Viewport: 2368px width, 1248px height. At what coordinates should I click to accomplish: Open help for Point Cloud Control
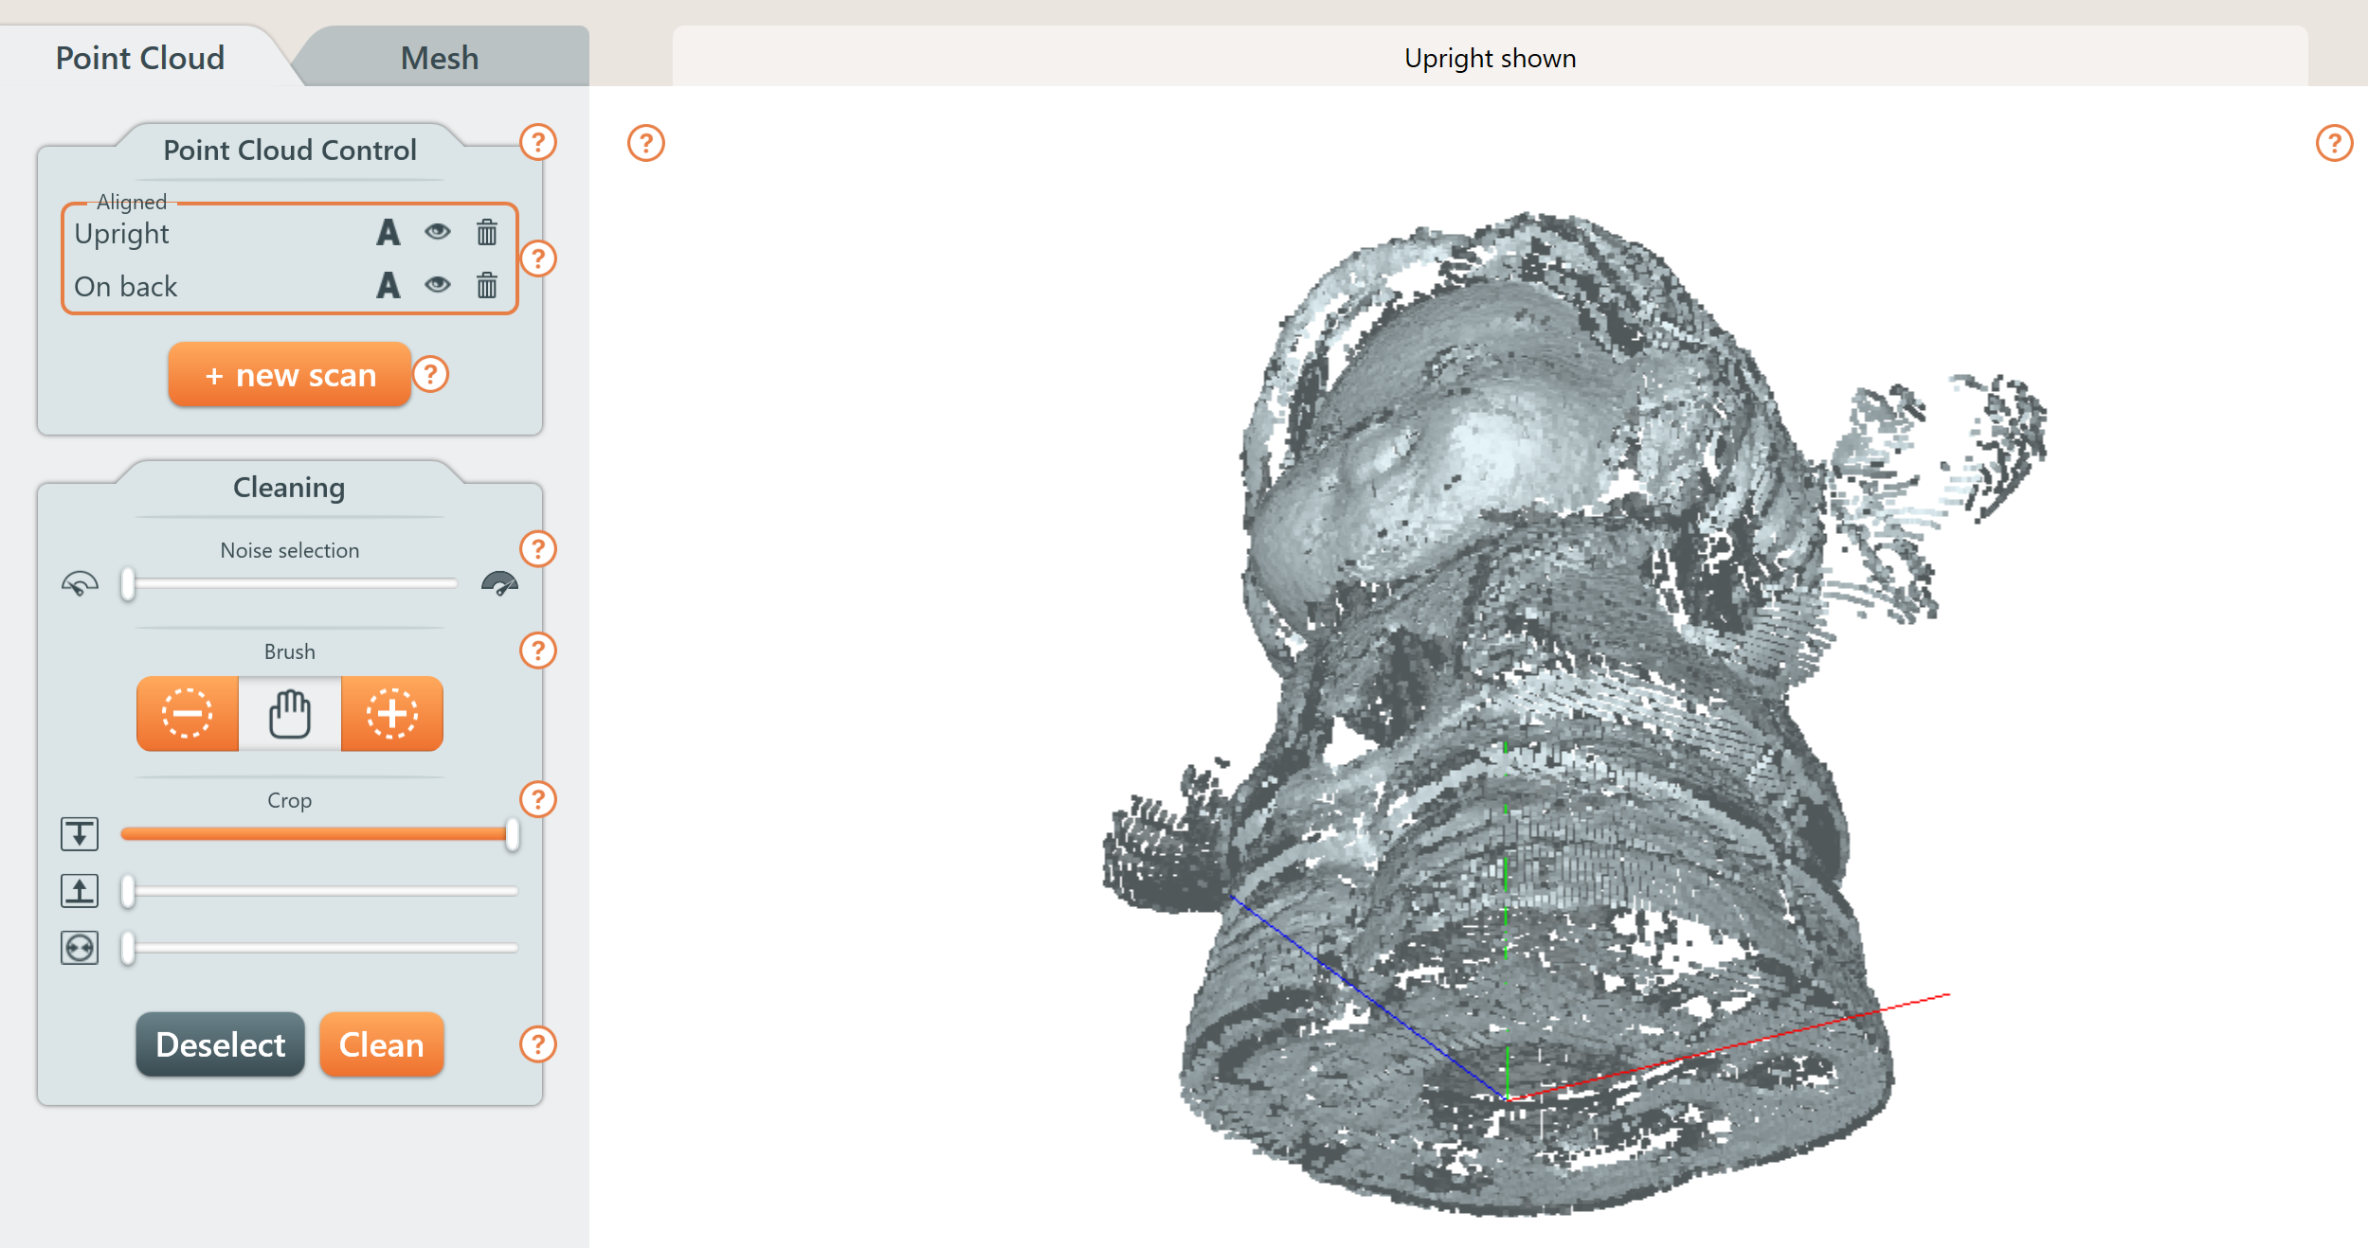538,142
